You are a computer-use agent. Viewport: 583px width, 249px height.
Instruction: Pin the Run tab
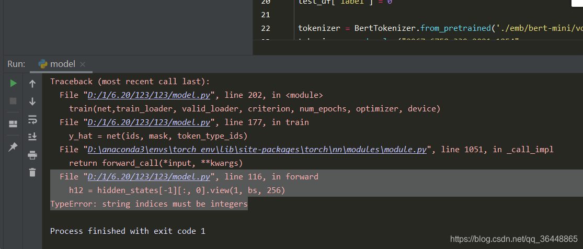13,147
